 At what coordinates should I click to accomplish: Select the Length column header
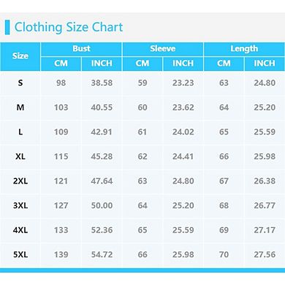(x=244, y=49)
